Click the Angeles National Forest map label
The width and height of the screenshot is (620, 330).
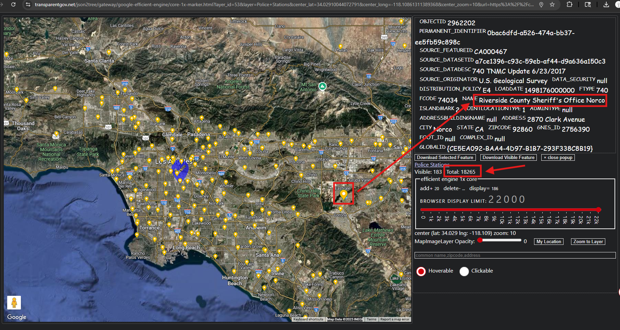233,84
